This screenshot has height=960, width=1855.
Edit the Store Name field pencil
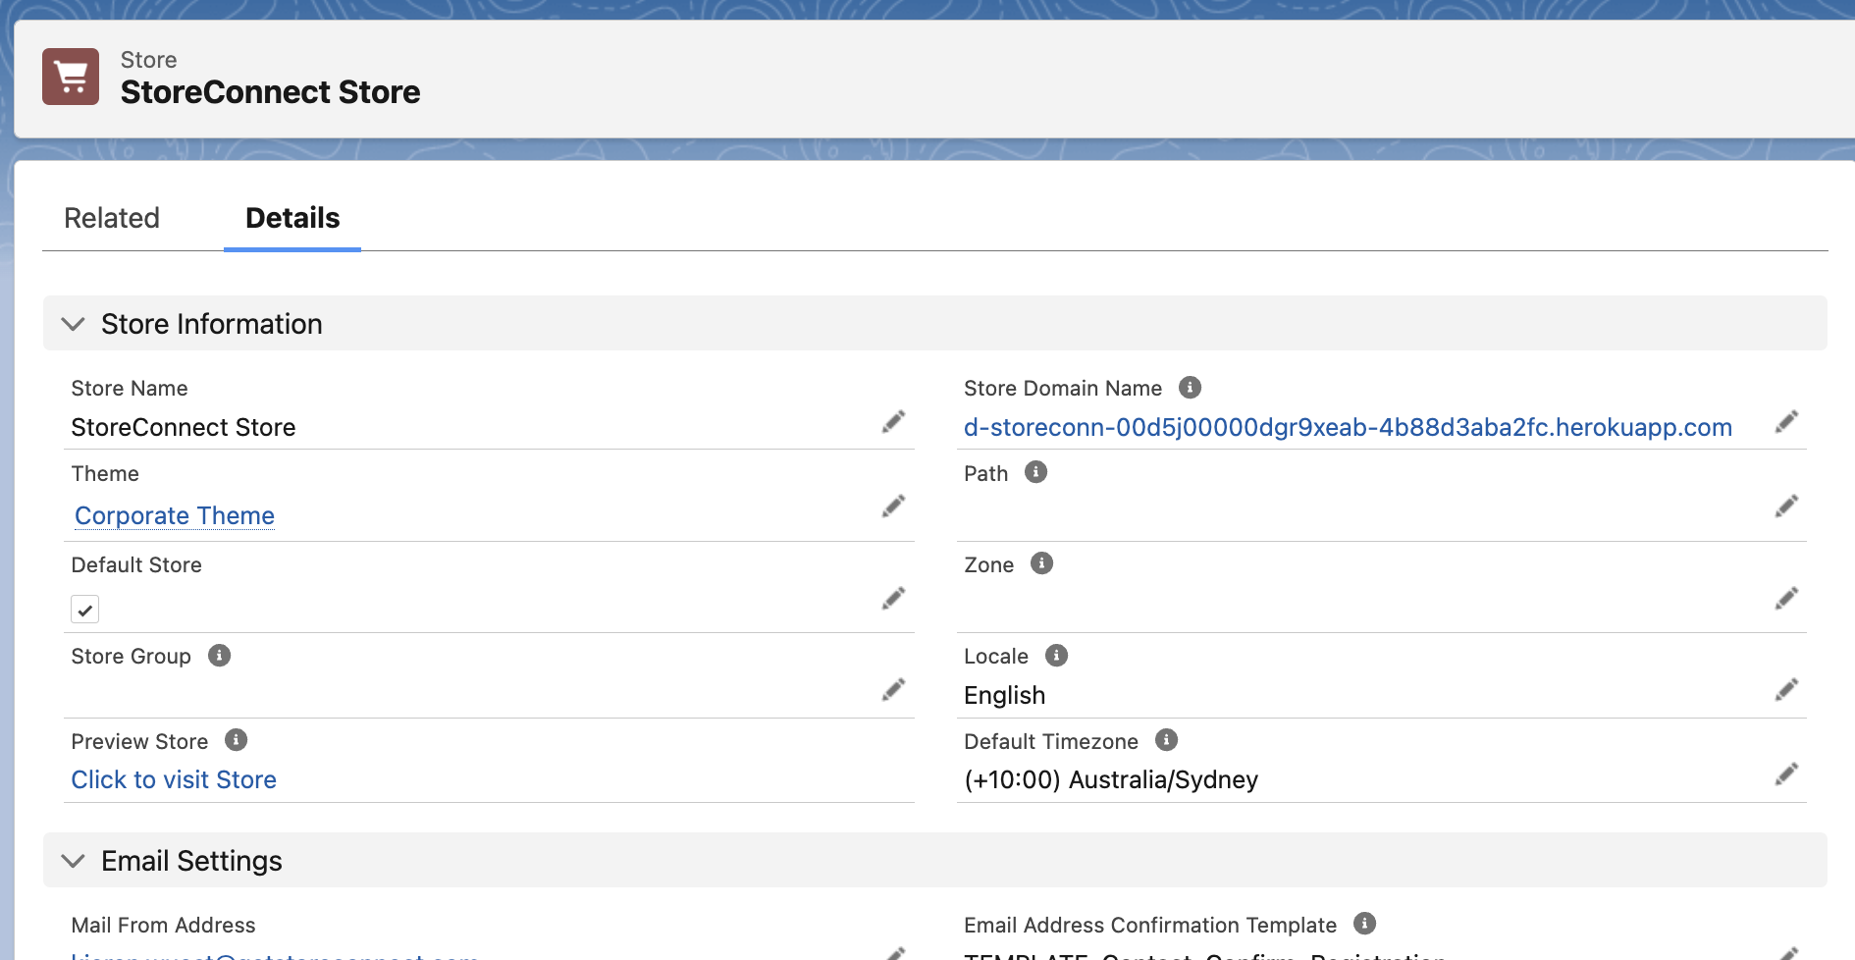pos(893,422)
